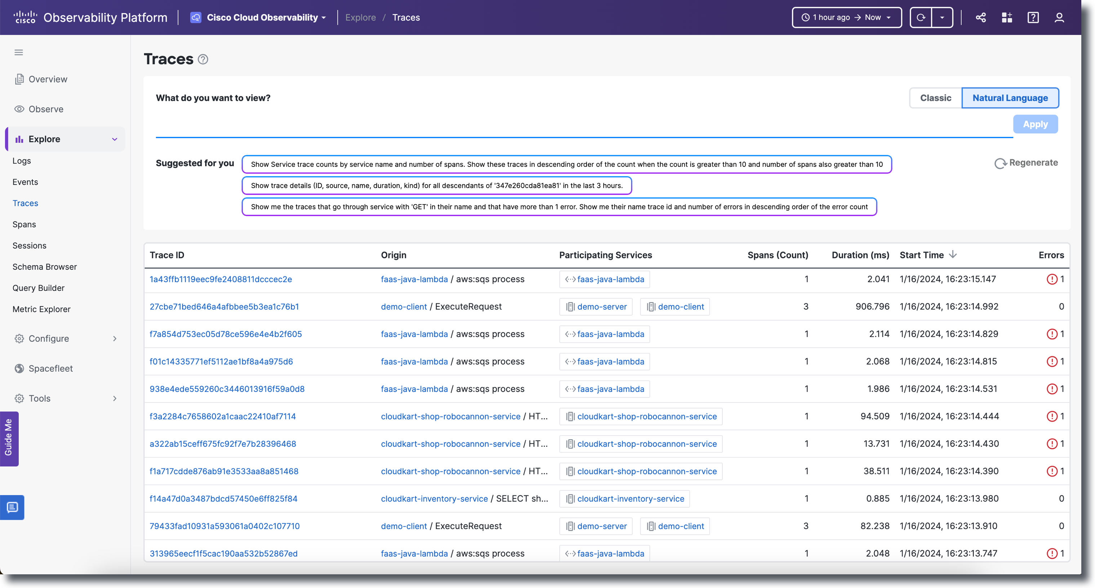Open Events in the Explore menu

coord(25,182)
